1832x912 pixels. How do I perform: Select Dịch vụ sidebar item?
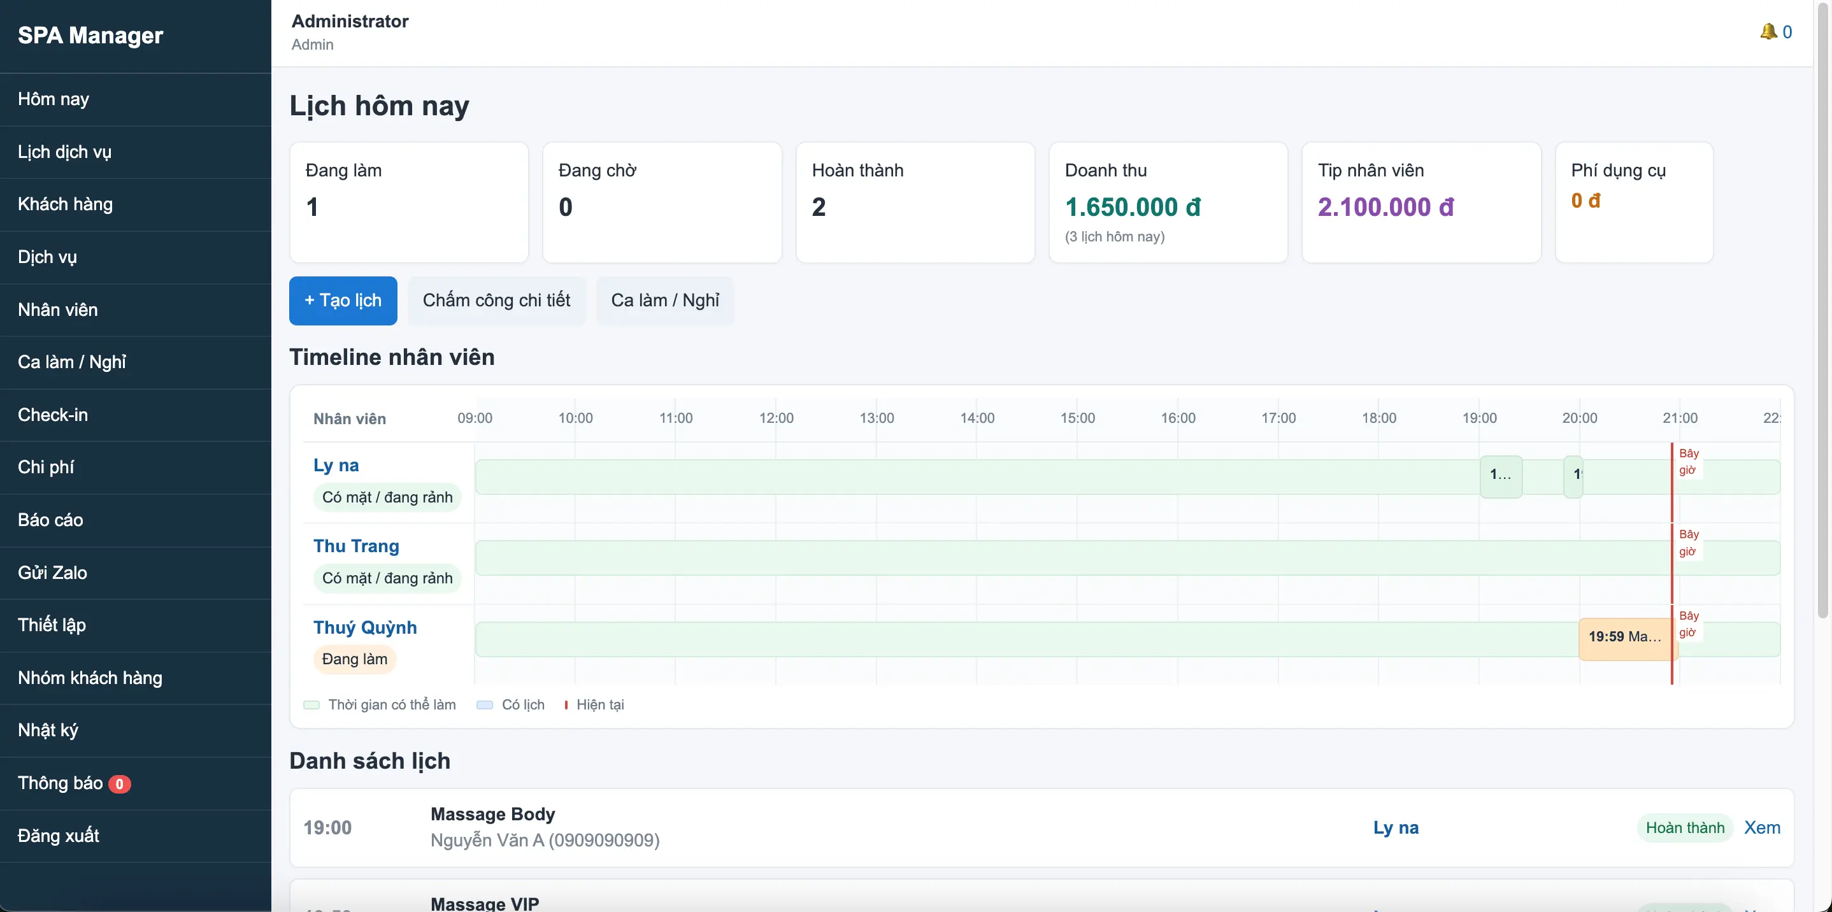(135, 257)
